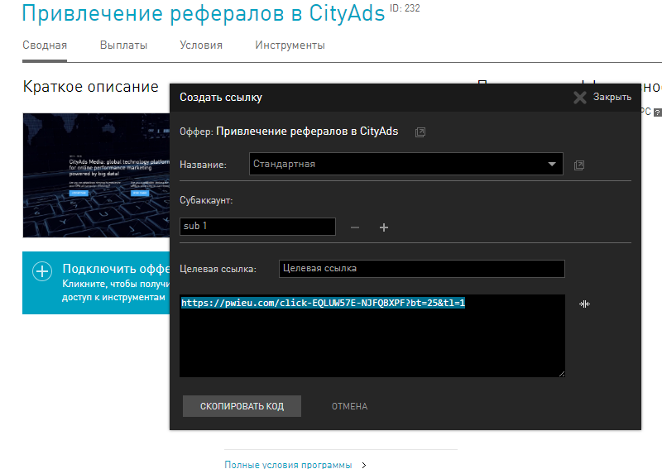Close the Создать ссылку dialog
662x469 pixels.
pyautogui.click(x=603, y=97)
